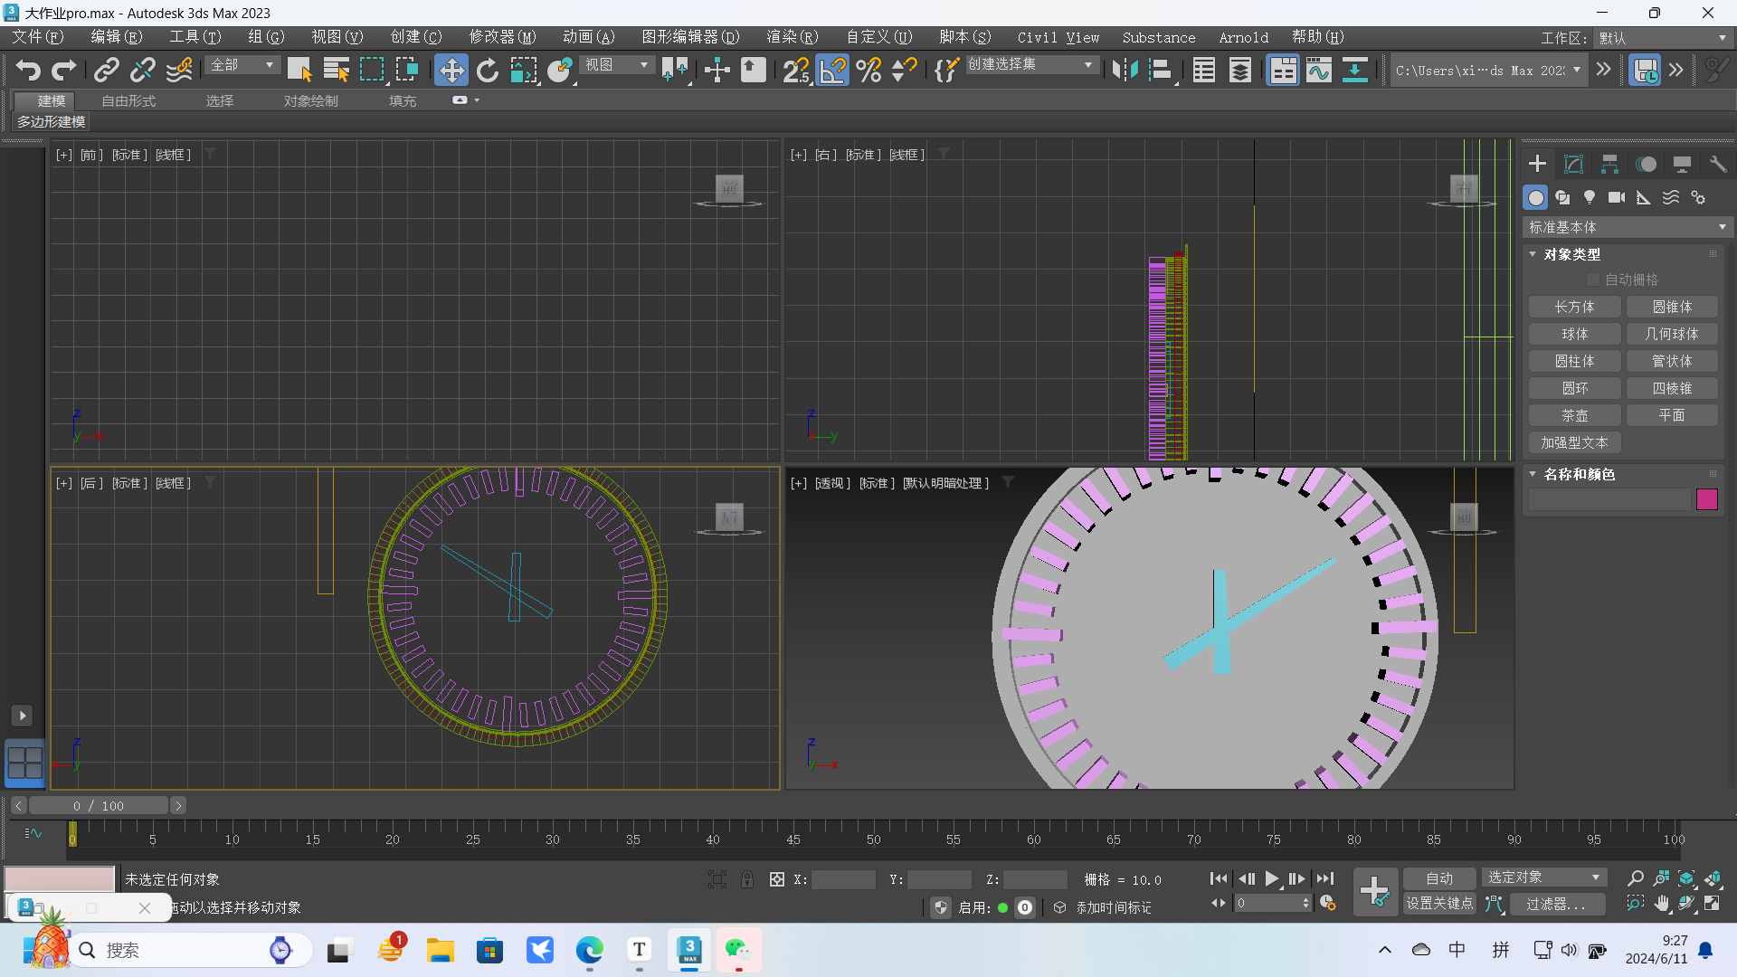Viewport: 1737px width, 977px height.
Task: Select the Helpers category icon
Action: (1644, 197)
